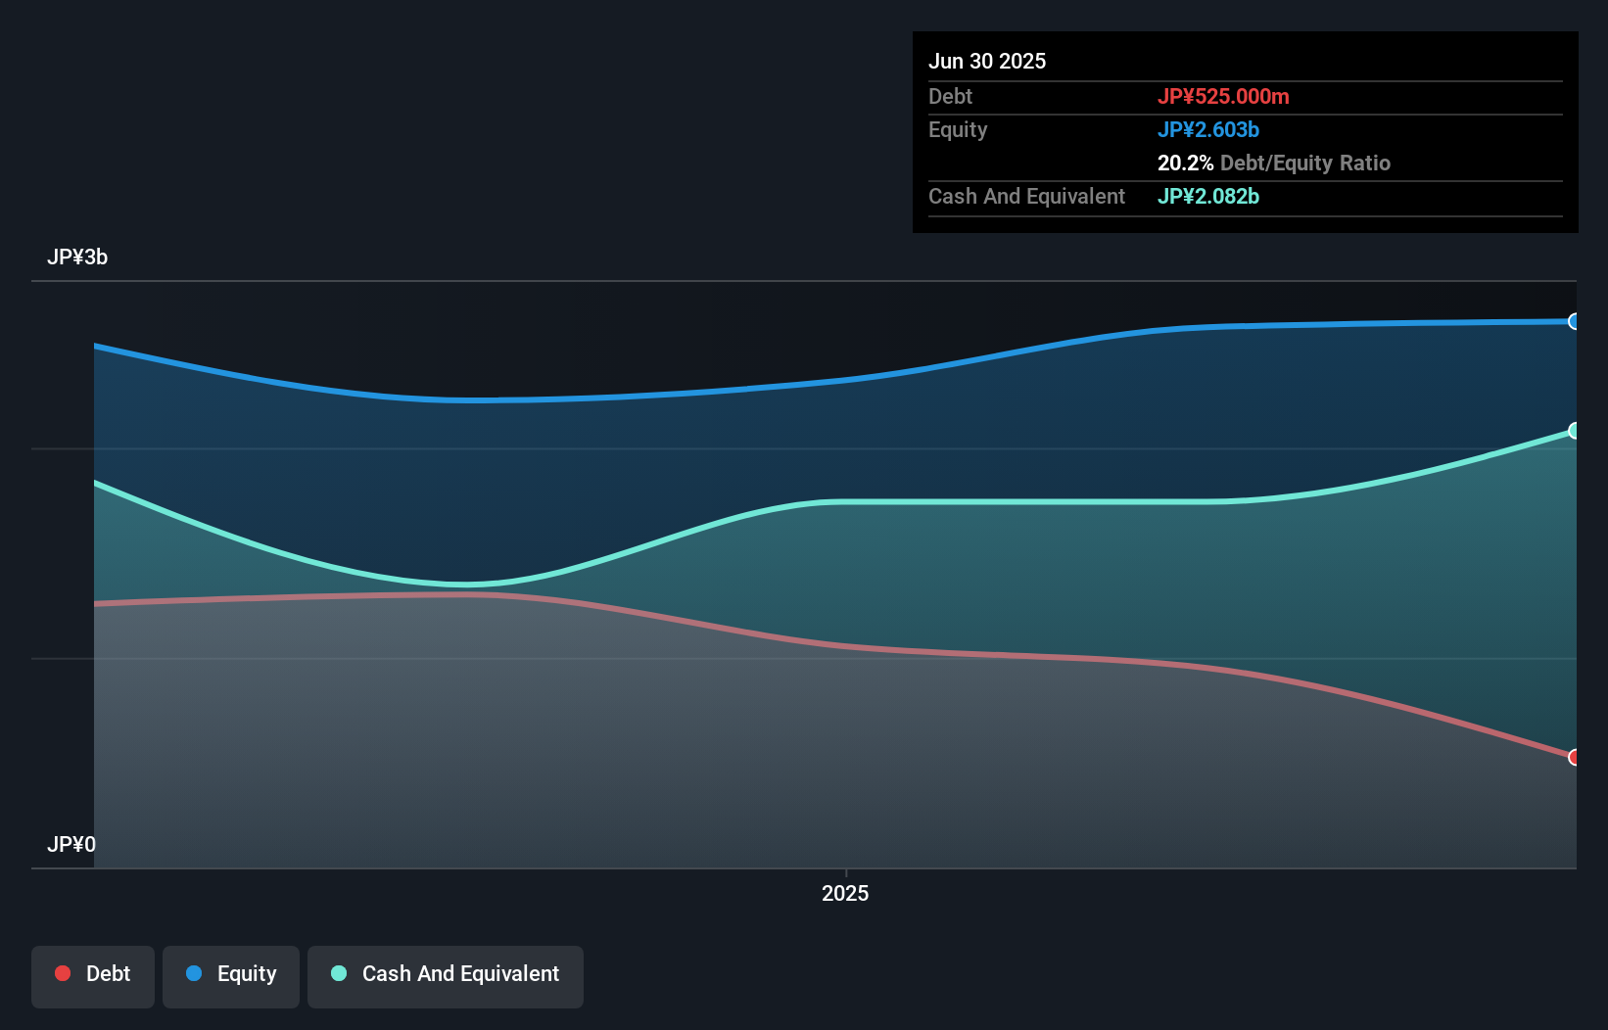Click the Jun 30 2025 tooltip header
The width and height of the screenshot is (1608, 1030).
(x=987, y=60)
